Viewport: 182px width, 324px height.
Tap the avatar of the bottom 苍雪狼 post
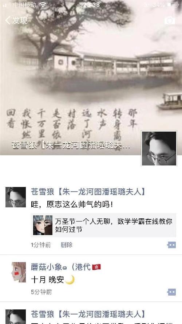(x=16, y=317)
